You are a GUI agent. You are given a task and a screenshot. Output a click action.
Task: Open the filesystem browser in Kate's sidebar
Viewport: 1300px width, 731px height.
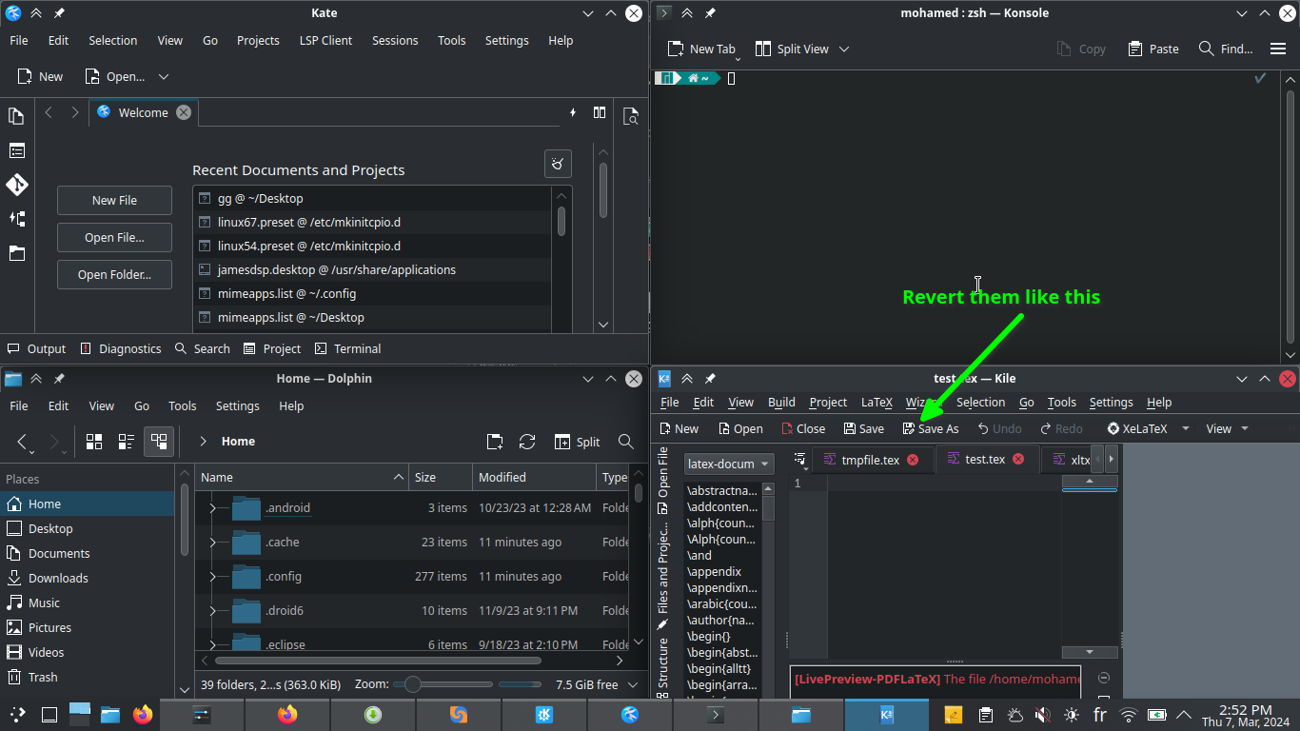tap(16, 253)
